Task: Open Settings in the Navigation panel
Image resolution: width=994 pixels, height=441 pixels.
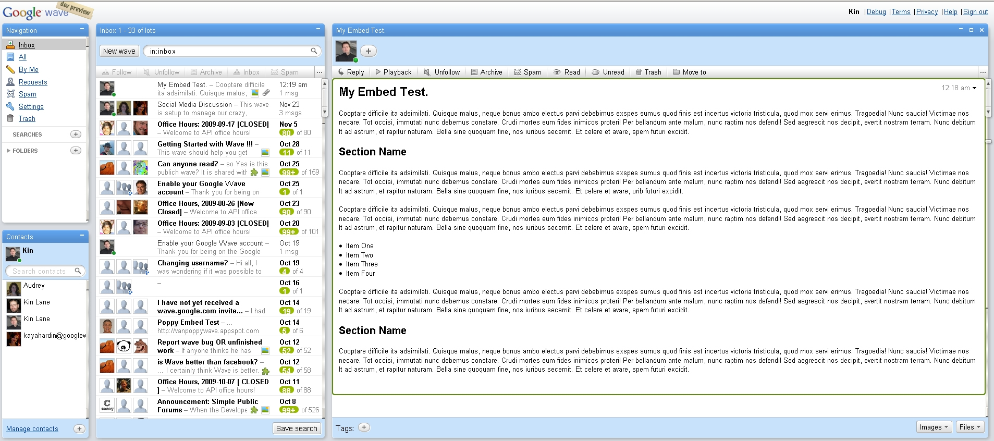Action: (31, 106)
